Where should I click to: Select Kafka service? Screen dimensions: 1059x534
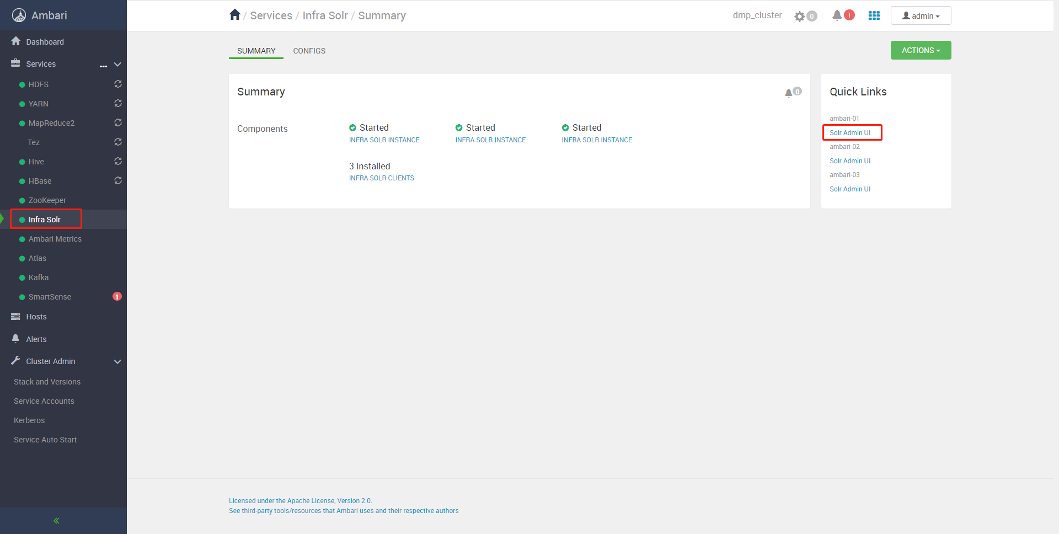click(x=39, y=277)
